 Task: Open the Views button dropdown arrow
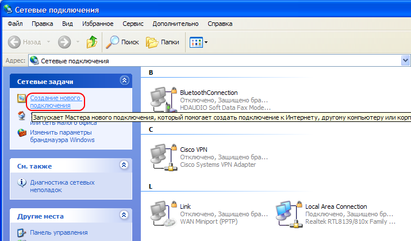(x=206, y=42)
